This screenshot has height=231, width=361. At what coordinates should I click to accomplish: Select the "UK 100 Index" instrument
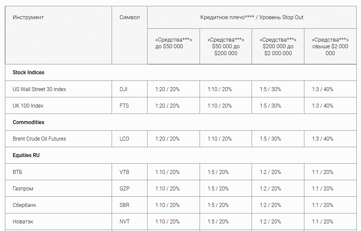(28, 106)
